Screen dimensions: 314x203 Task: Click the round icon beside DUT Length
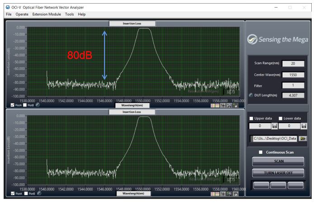(251, 95)
